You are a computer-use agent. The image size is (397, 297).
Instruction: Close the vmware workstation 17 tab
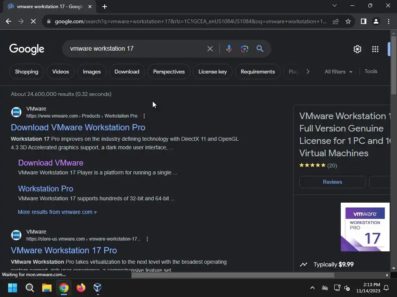click(90, 7)
